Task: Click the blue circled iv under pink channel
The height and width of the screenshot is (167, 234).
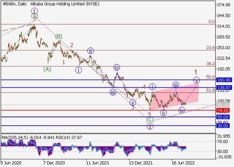Action: click(x=182, y=111)
